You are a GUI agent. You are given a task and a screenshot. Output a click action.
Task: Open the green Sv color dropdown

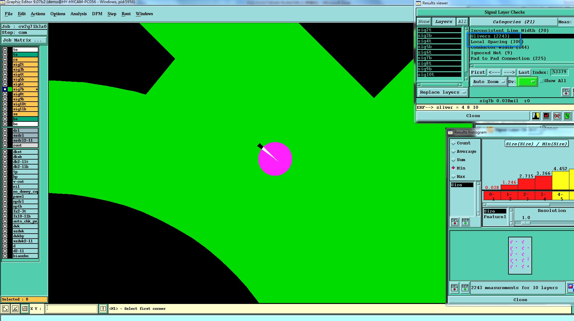click(527, 82)
